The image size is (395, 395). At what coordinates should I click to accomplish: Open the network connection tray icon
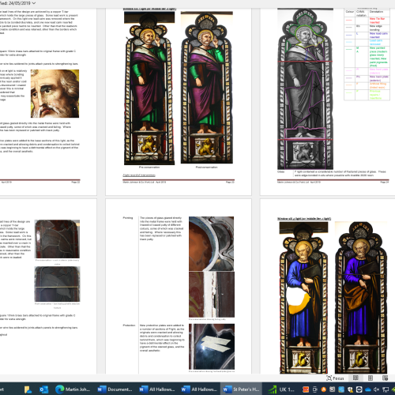pos(386,389)
